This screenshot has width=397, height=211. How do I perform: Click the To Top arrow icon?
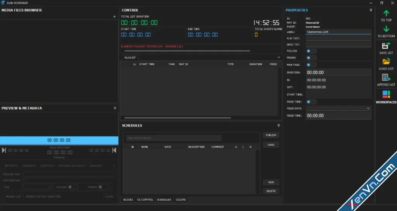pos(386,14)
